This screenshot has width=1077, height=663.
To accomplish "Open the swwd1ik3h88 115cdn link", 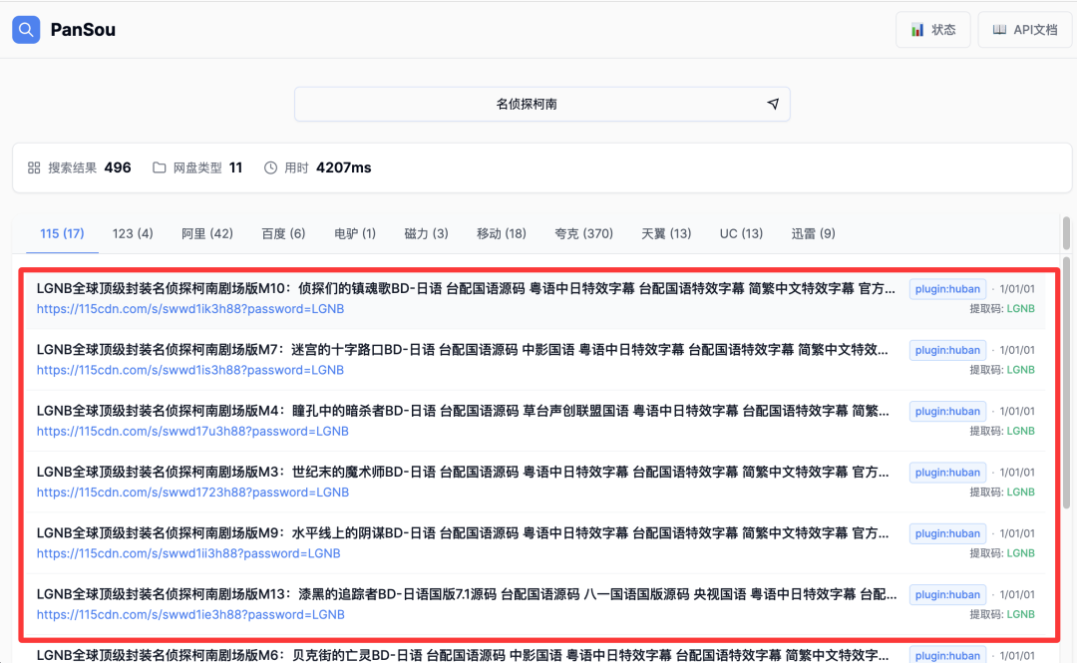I will pyautogui.click(x=190, y=309).
